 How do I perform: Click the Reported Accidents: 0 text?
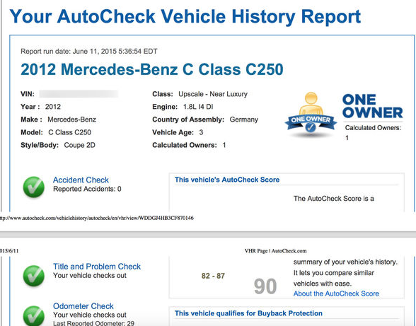pos(87,189)
